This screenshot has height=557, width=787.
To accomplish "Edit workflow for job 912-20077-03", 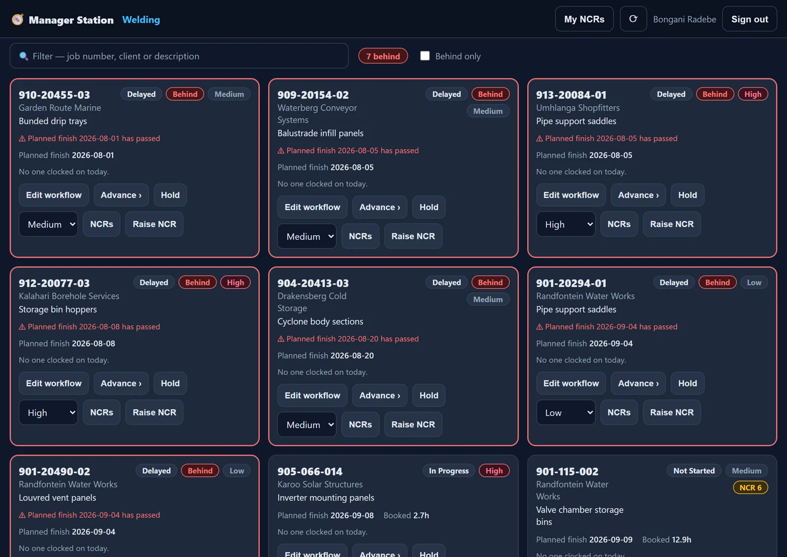I will click(54, 383).
